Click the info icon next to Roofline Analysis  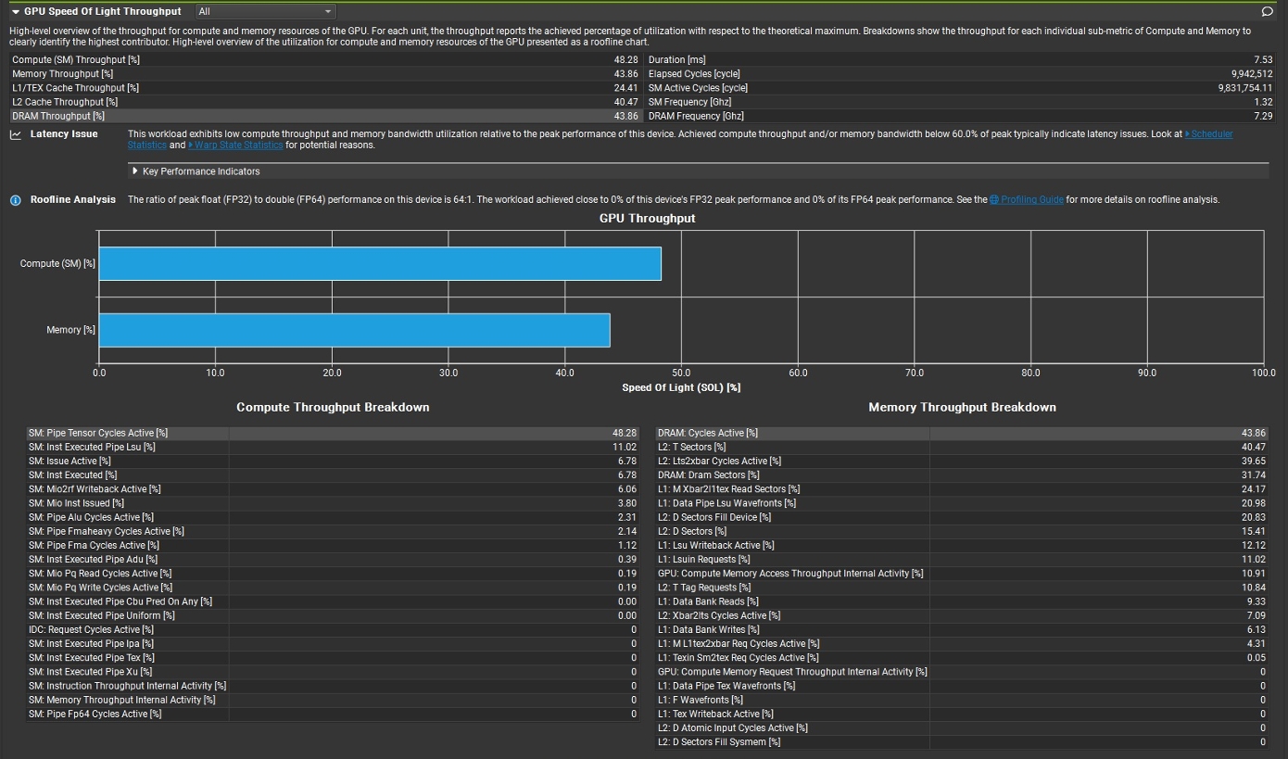15,198
